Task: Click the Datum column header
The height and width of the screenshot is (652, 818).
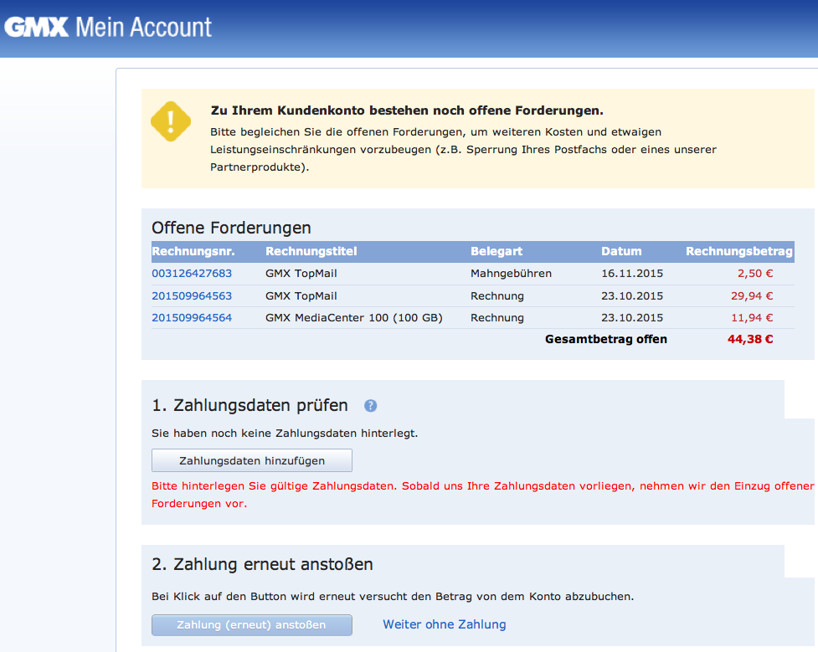Action: 621,251
